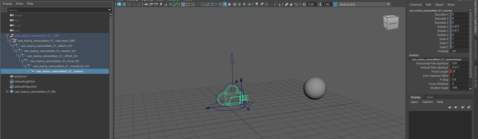Switch to Smooth Shade All cube icon

pos(225,4)
